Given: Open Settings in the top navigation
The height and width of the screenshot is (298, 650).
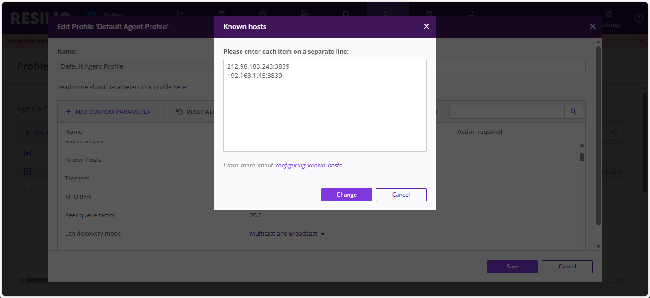Looking at the screenshot, I should 610,19.
